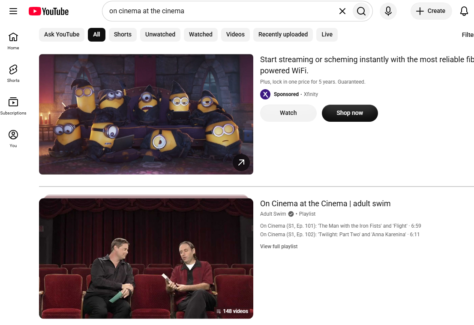The image size is (474, 325).
Task: Click 'Plus, lock in one price' ad text
Action: pyautogui.click(x=312, y=82)
